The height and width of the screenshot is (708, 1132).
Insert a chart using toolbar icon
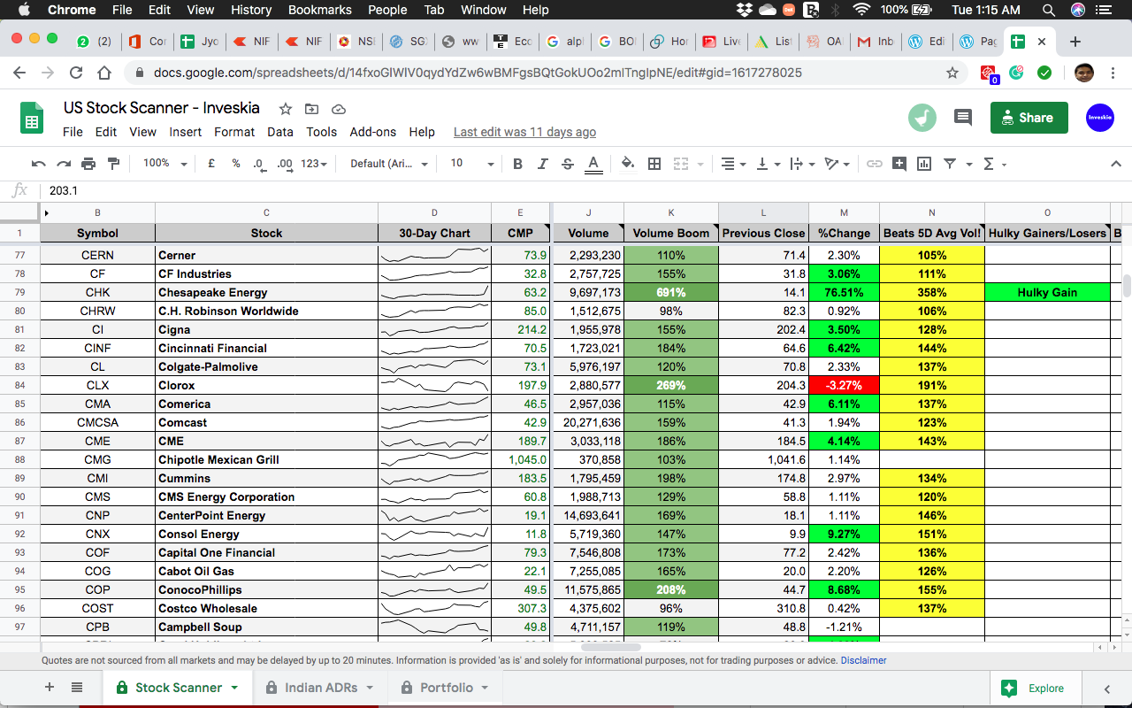(x=924, y=164)
